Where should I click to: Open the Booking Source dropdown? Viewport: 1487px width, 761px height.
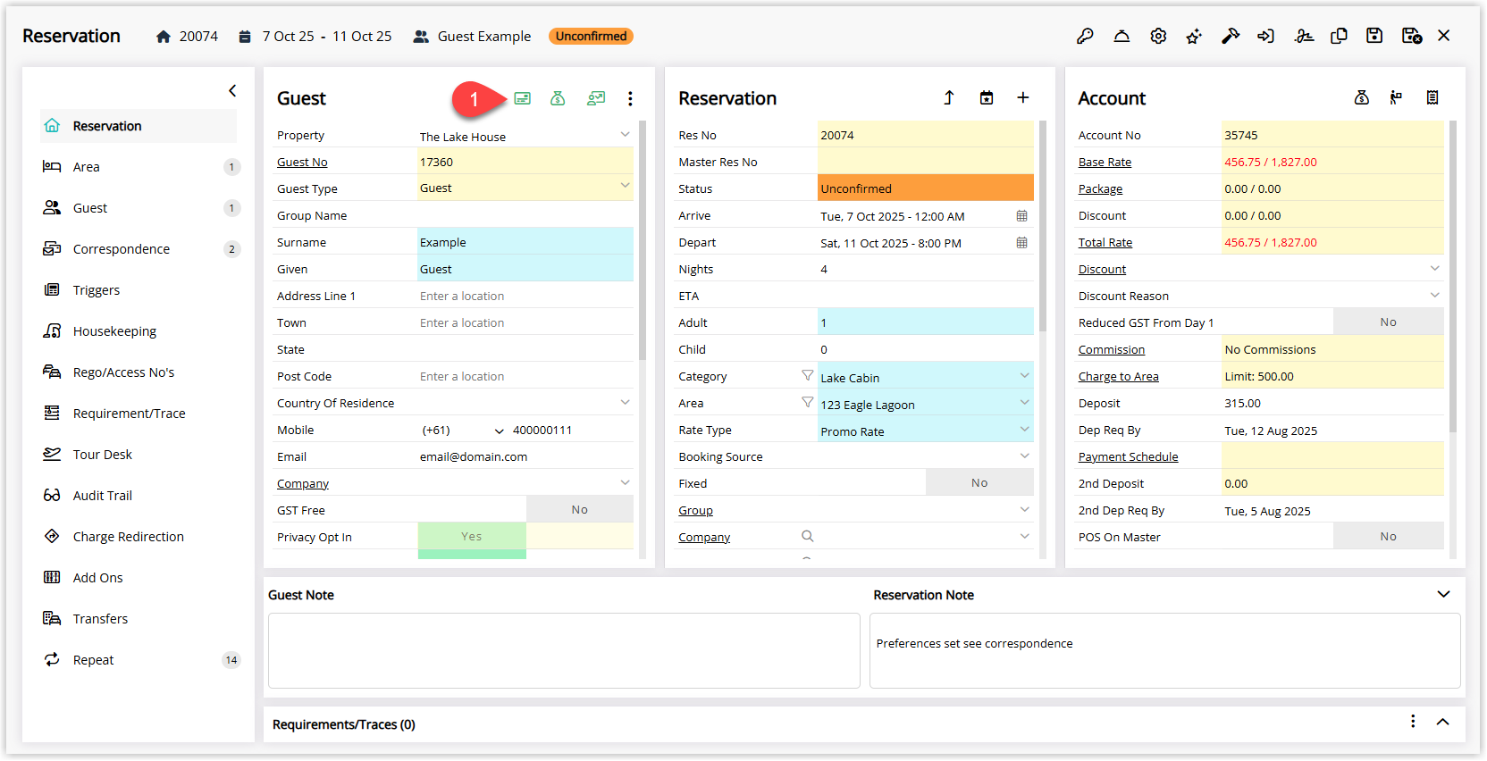click(1024, 456)
